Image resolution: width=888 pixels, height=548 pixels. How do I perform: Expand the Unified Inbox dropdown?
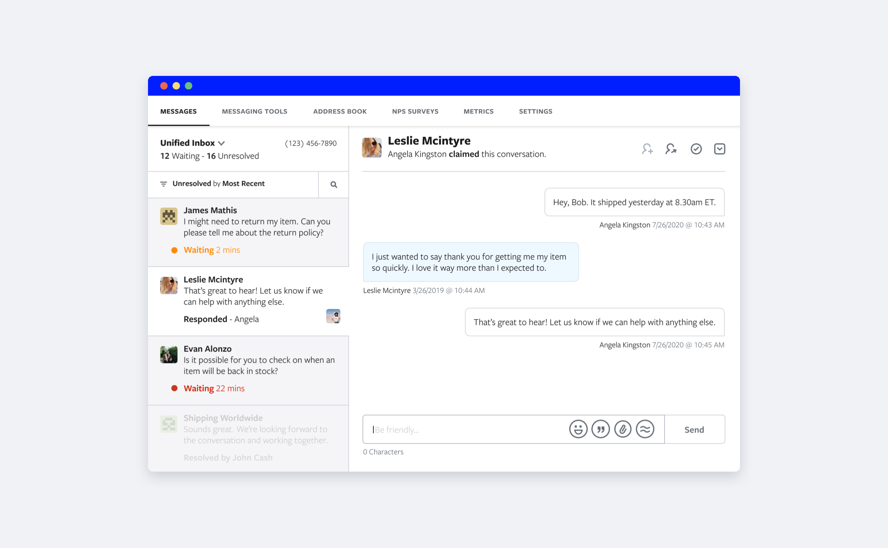tap(221, 143)
